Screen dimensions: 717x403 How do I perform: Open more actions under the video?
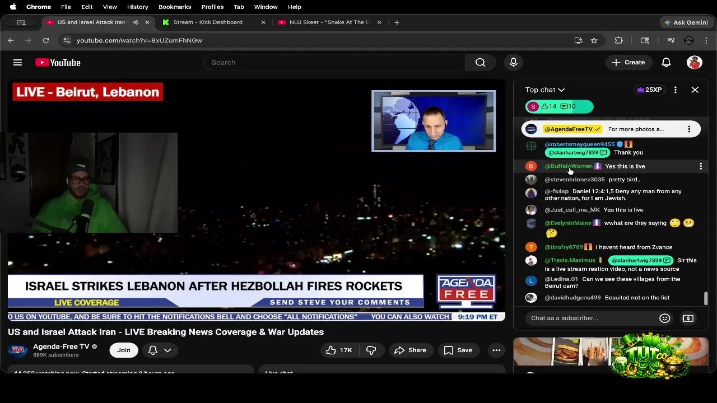point(496,350)
